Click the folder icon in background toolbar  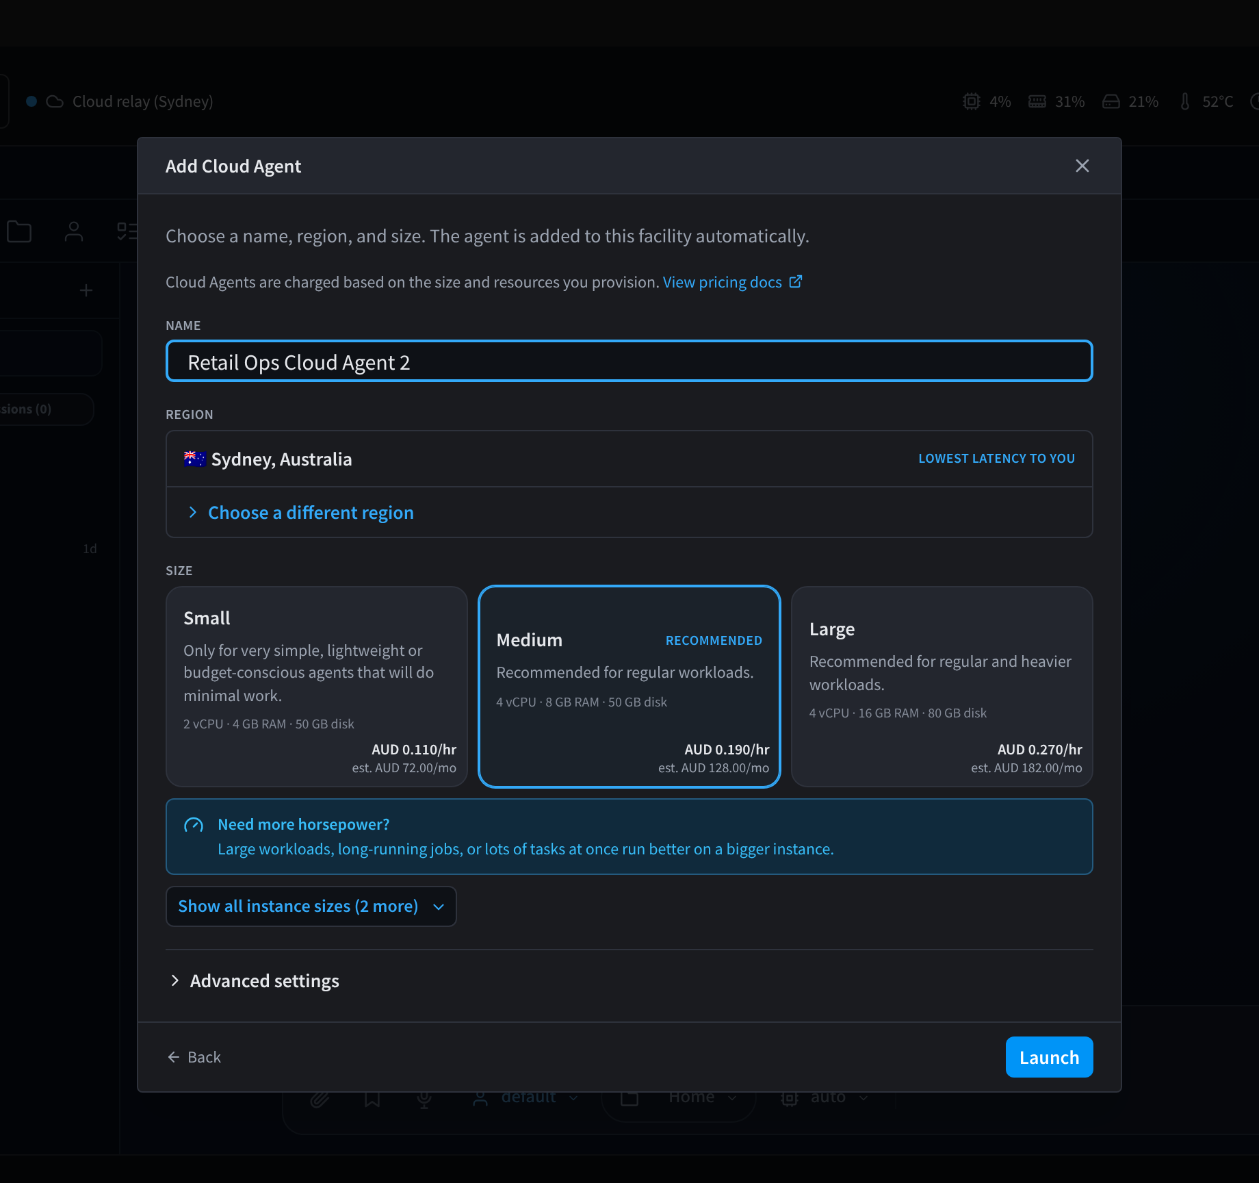pos(19,231)
